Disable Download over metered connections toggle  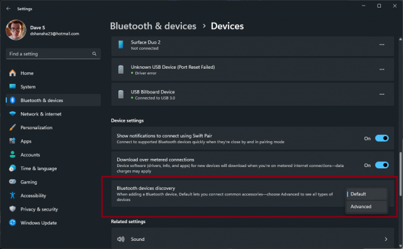coord(382,165)
